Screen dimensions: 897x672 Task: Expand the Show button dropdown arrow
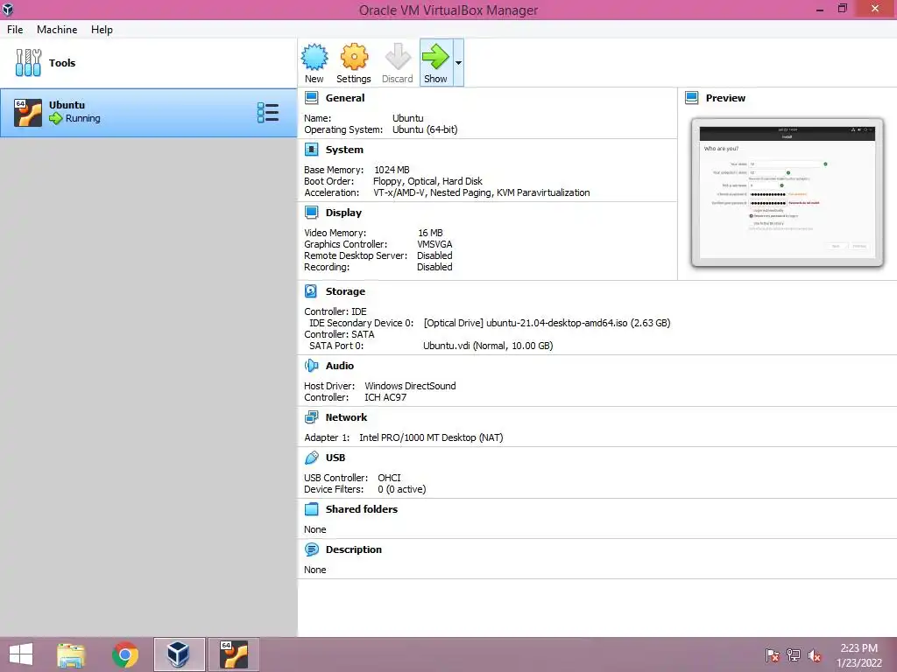point(458,63)
